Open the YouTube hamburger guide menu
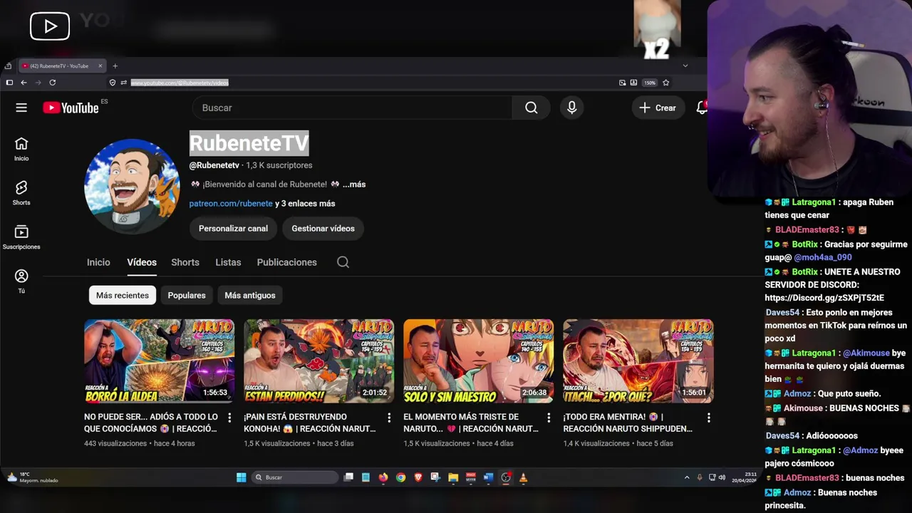Screen dimensions: 912x513 [x=21, y=108]
